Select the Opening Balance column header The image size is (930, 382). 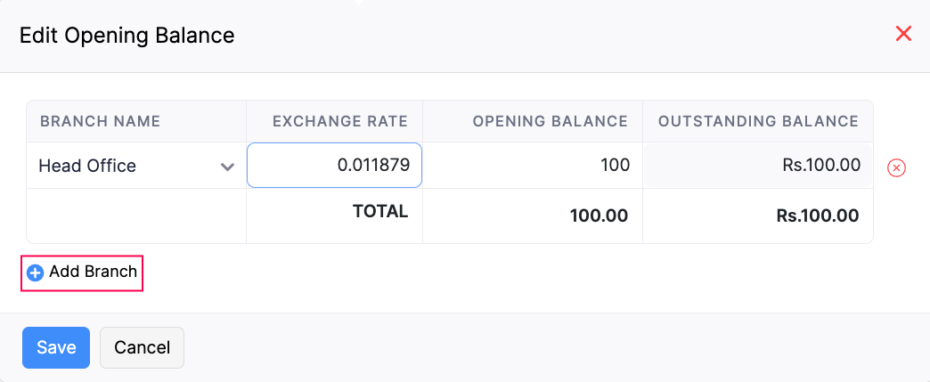(550, 121)
